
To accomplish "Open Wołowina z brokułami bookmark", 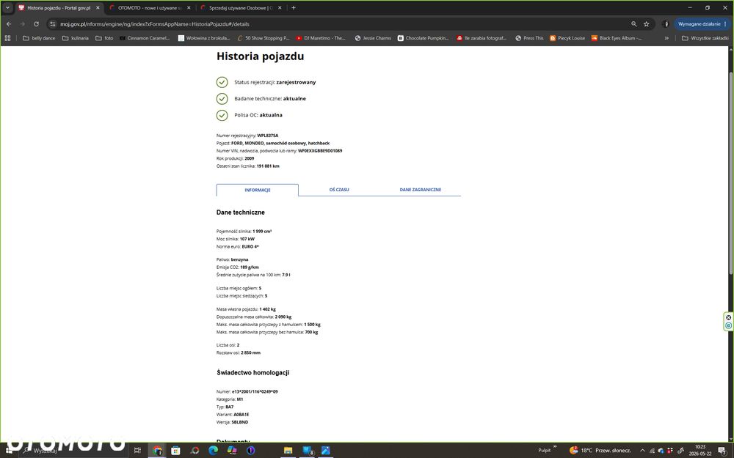I will [x=204, y=38].
